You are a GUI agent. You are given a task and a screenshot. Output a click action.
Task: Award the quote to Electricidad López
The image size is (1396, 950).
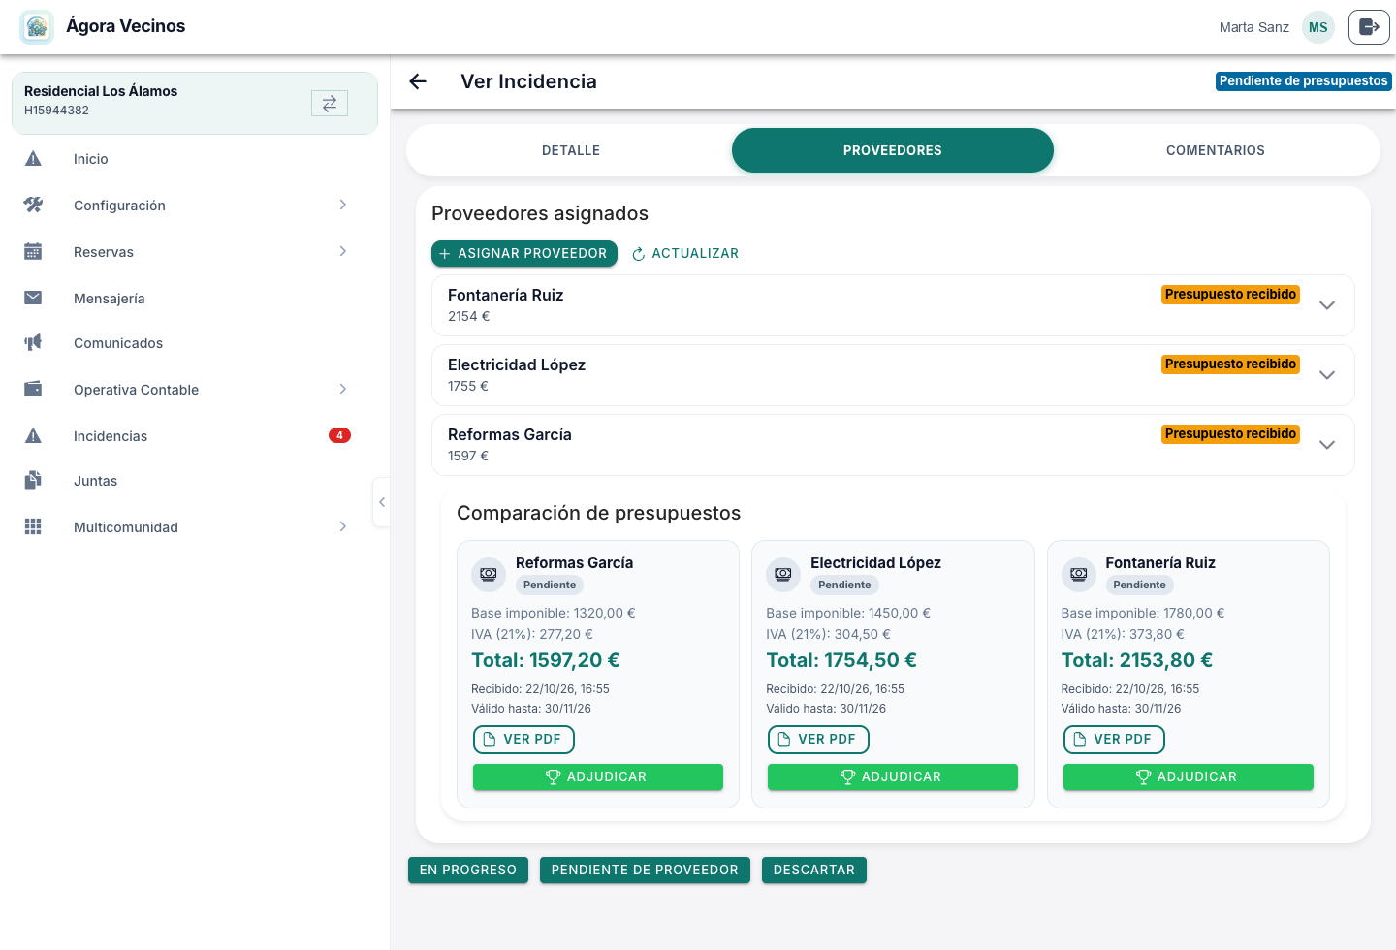pyautogui.click(x=893, y=777)
